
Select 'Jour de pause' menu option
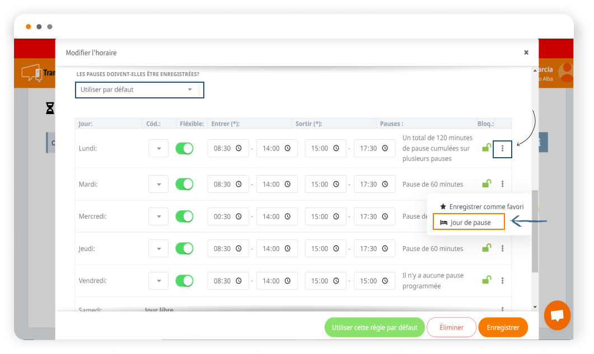pyautogui.click(x=469, y=223)
